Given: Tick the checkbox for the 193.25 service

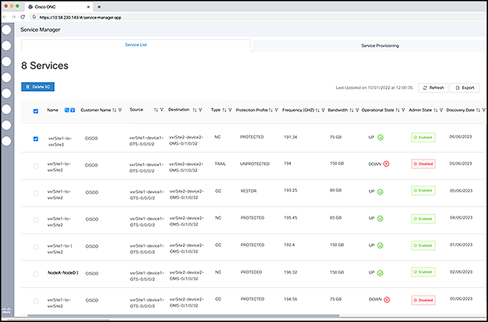Looking at the screenshot, I should (x=36, y=194).
